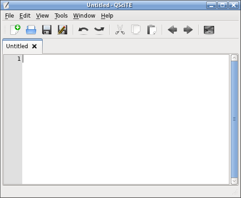The height and width of the screenshot is (198, 241).
Task: Paste from clipboard icon
Action: (x=152, y=30)
